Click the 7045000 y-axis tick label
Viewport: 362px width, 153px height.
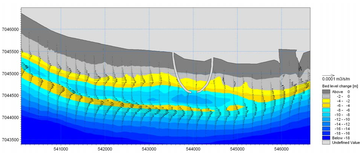click(x=10, y=73)
